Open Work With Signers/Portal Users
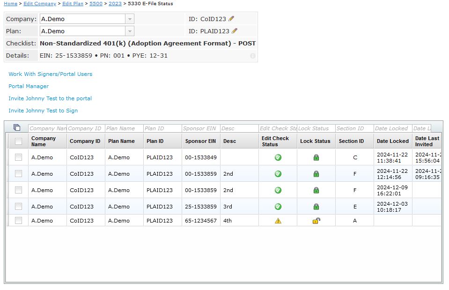This screenshot has width=449, height=290. 51,74
